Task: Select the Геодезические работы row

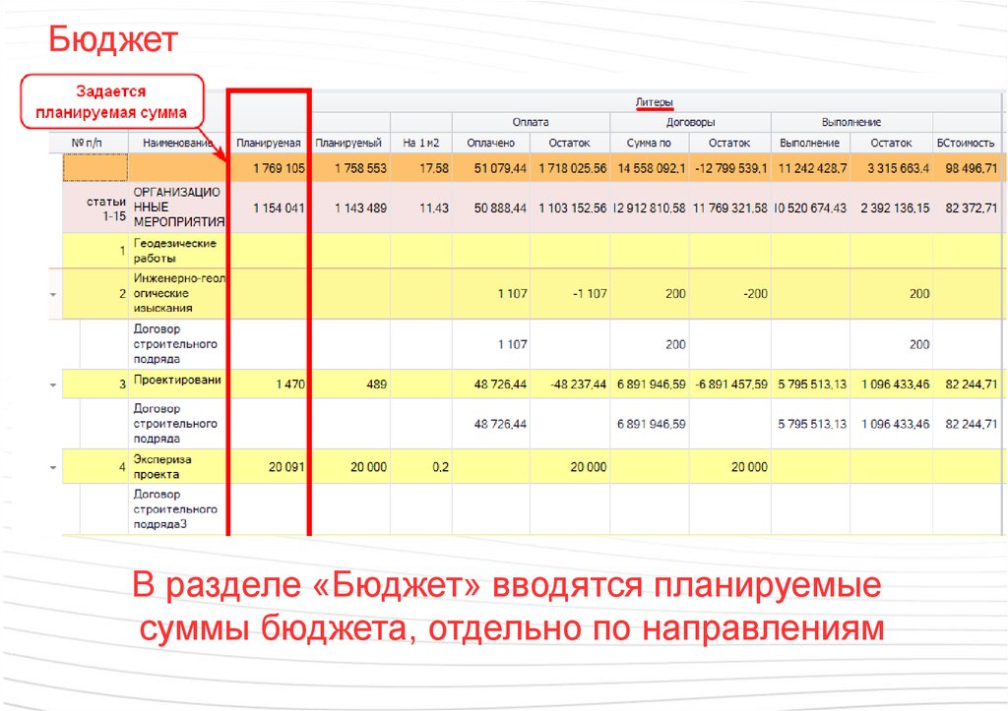Action: click(175, 251)
